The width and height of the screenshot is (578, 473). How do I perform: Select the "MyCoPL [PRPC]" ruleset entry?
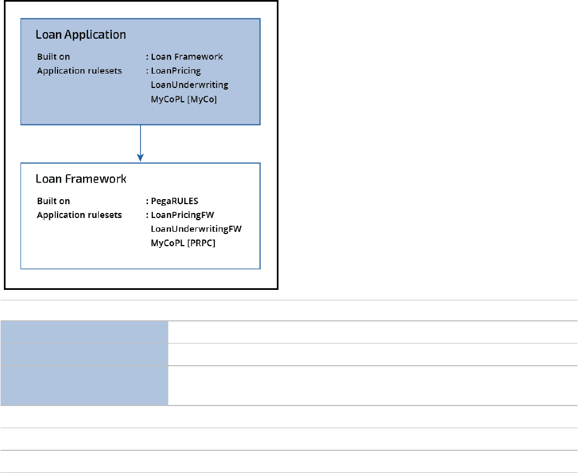click(183, 243)
